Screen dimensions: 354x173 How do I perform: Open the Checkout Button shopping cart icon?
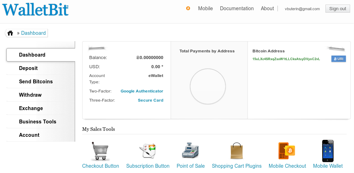point(100,151)
